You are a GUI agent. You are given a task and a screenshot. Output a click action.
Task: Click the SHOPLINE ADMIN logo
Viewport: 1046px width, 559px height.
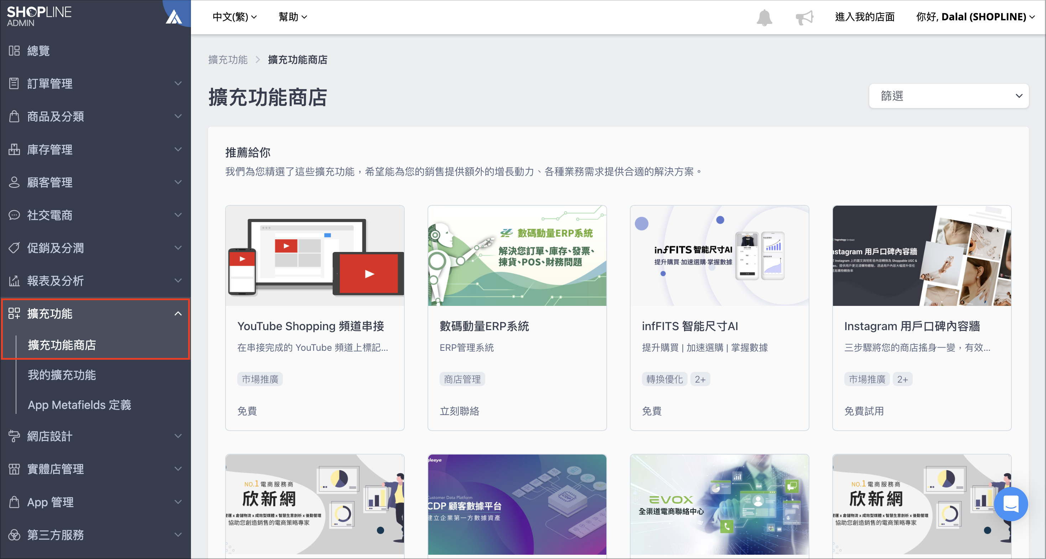point(39,16)
